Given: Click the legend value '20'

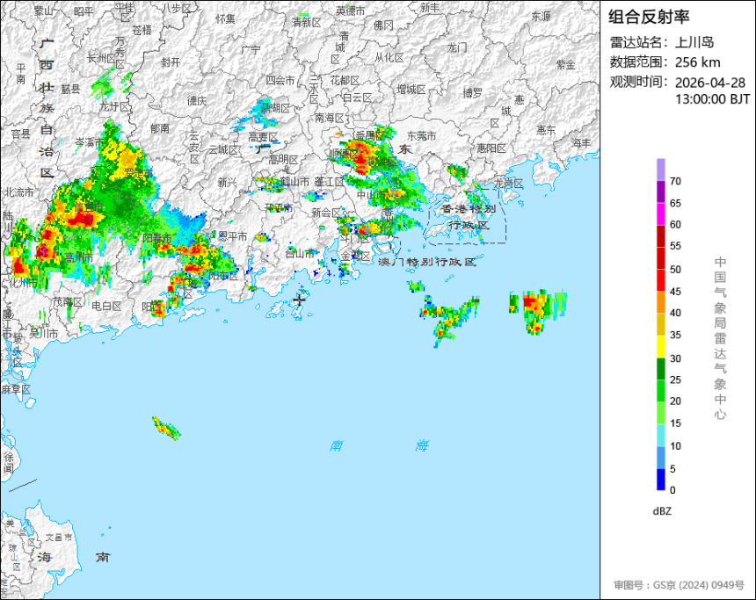Looking at the screenshot, I should coord(675,401).
